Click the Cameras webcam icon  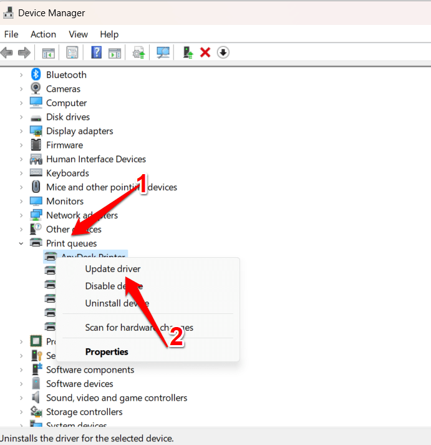(x=36, y=89)
